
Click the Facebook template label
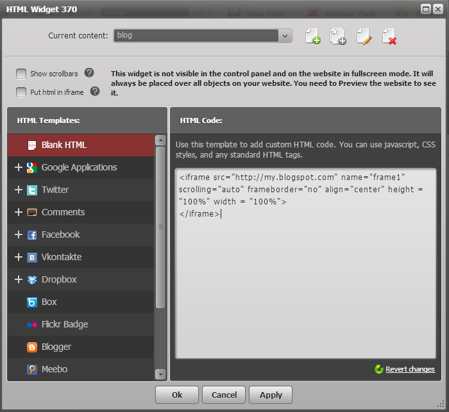(61, 235)
